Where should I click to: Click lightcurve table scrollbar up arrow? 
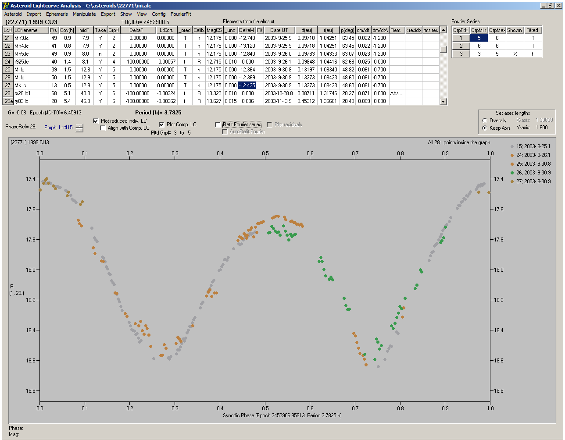click(x=443, y=30)
